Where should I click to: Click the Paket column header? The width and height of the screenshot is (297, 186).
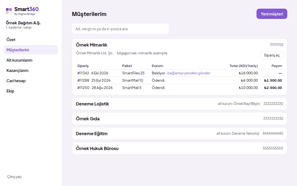pos(127,66)
